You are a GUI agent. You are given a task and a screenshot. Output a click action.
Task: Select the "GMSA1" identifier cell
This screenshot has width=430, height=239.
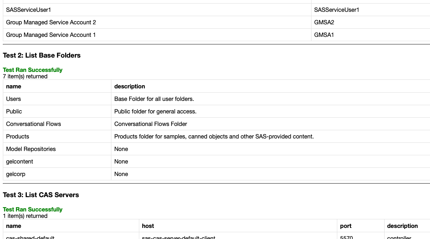pos(324,35)
